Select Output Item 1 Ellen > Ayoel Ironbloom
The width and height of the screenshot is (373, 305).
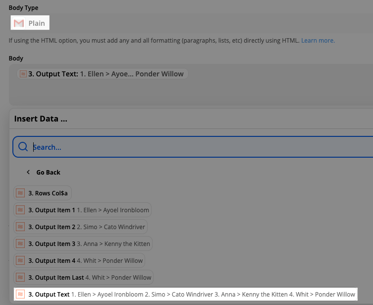coord(82,210)
